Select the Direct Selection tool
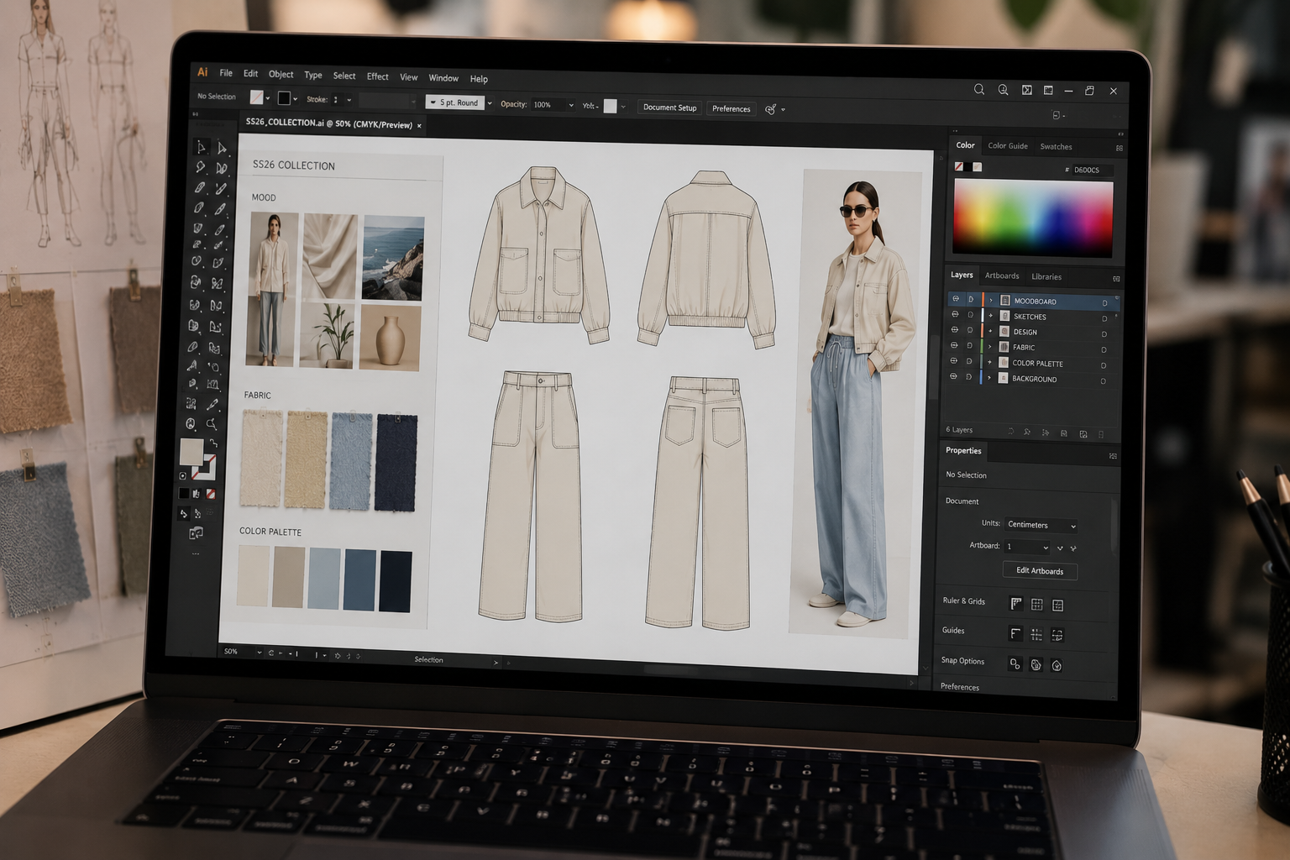 (222, 148)
